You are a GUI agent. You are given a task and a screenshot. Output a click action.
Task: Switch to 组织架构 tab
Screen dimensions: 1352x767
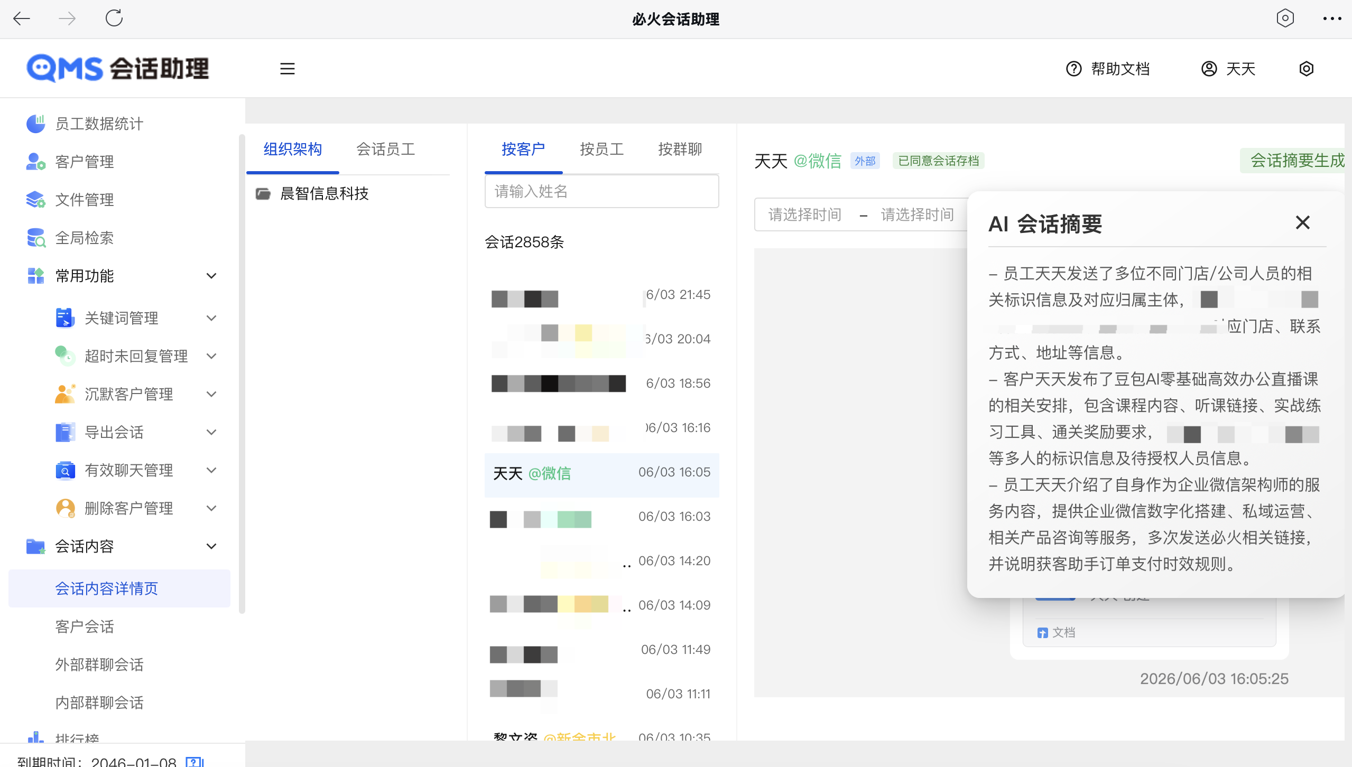293,149
